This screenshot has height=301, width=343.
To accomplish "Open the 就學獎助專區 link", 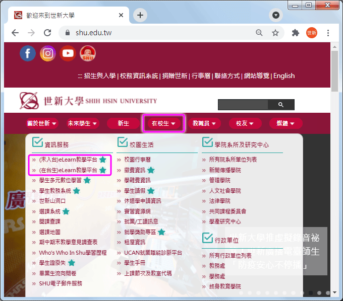I will pos(140,232).
